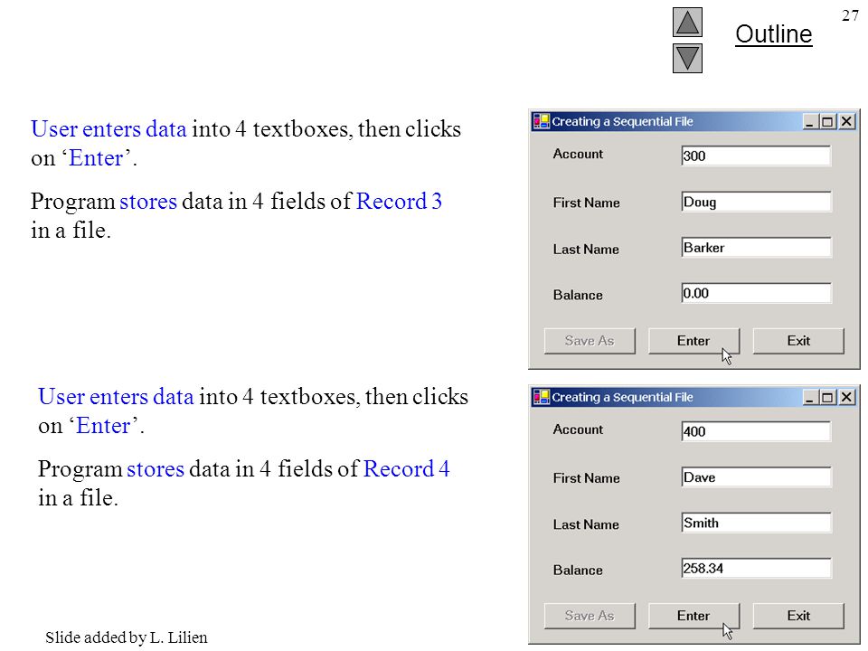Click the app icon in the upper window title bar
The width and height of the screenshot is (868, 651).
(x=541, y=121)
